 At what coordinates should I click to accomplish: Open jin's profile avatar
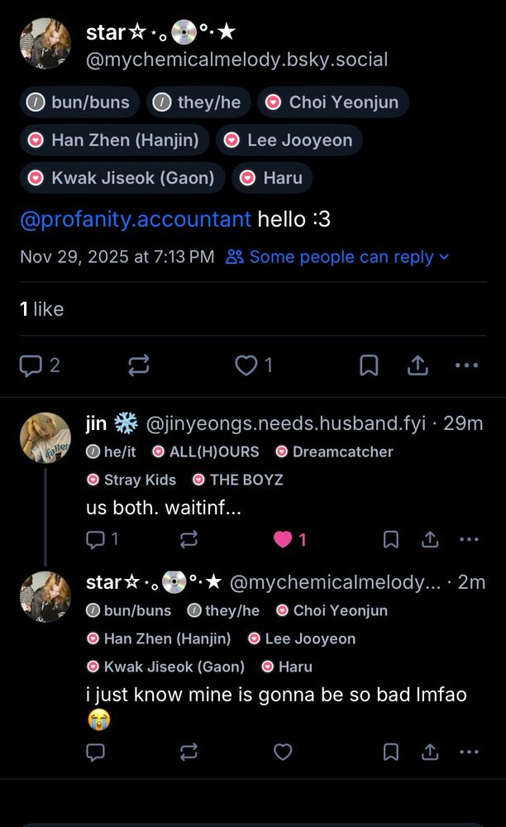(45, 437)
